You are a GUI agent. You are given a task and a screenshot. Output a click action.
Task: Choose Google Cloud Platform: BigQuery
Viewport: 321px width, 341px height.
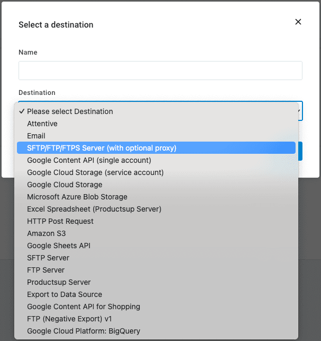pos(84,331)
